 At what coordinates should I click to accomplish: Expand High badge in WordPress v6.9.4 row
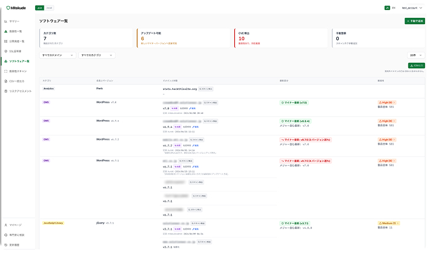pyautogui.click(x=387, y=121)
